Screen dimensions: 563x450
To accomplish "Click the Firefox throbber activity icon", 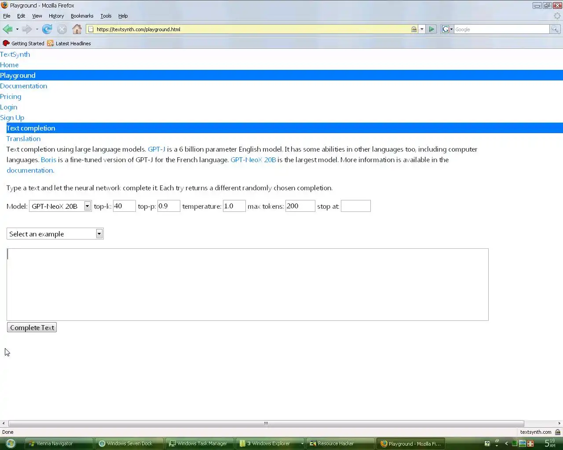I will pyautogui.click(x=557, y=16).
